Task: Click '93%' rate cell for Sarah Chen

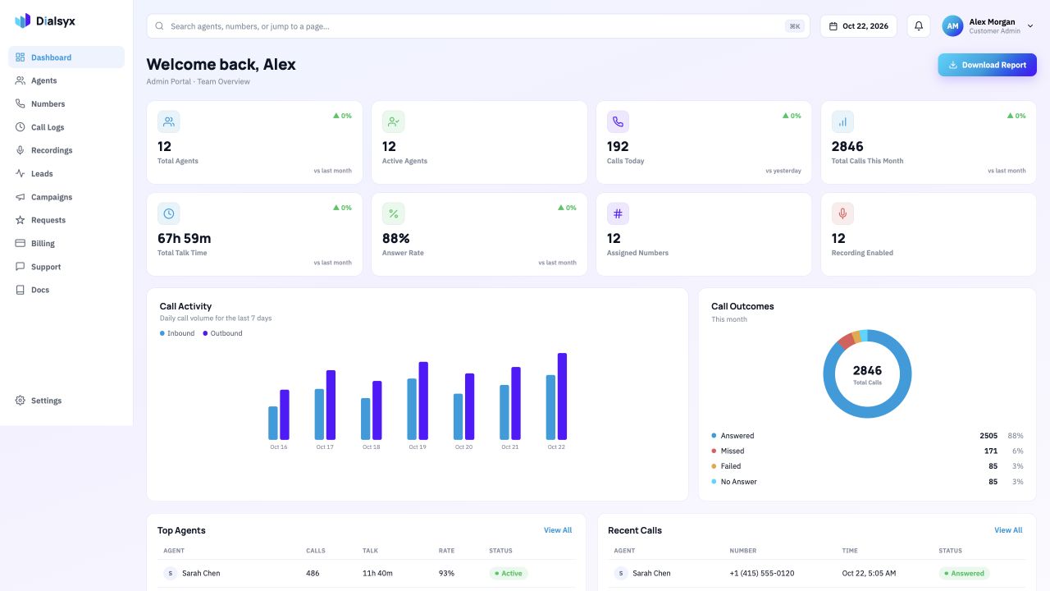Action: (x=446, y=573)
